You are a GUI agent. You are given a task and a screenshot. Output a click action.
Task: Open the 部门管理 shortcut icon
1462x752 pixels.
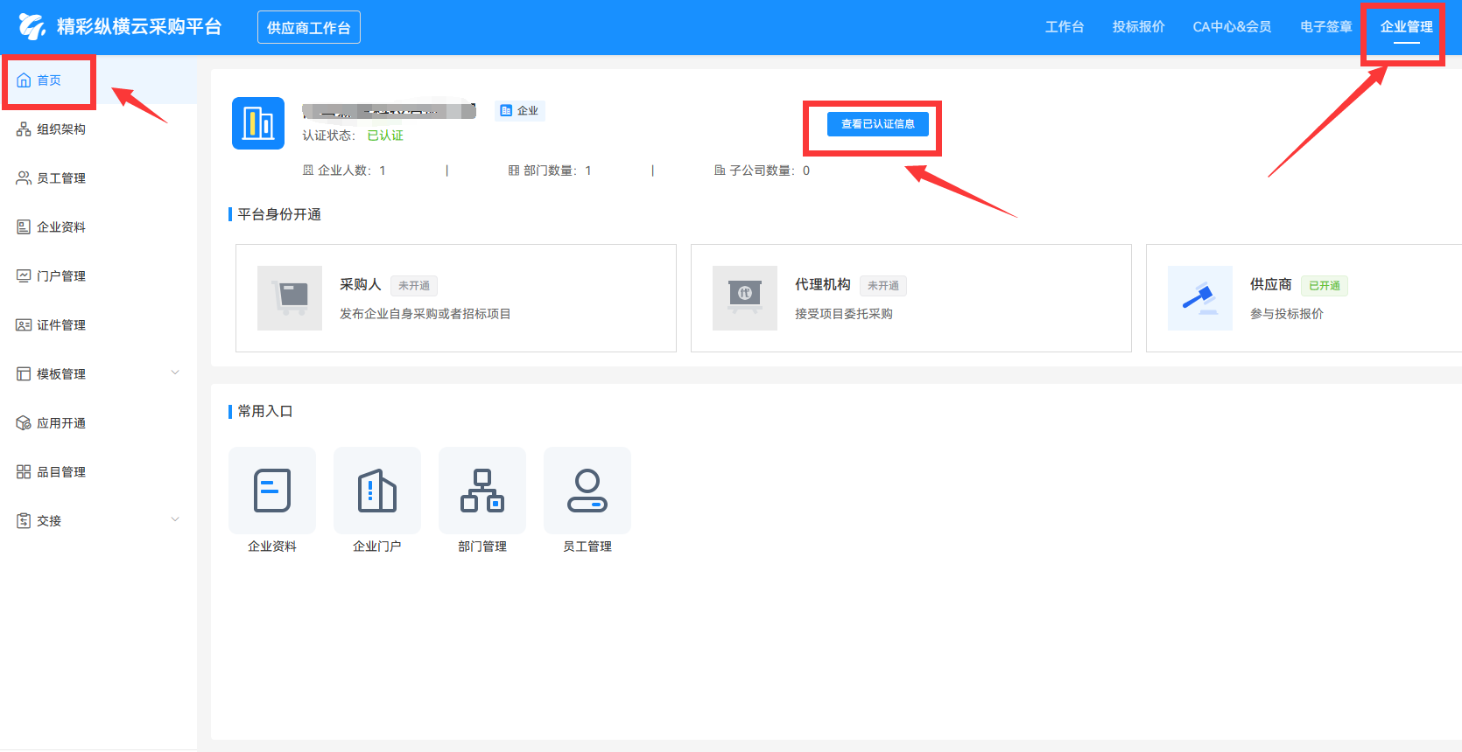[x=482, y=491]
